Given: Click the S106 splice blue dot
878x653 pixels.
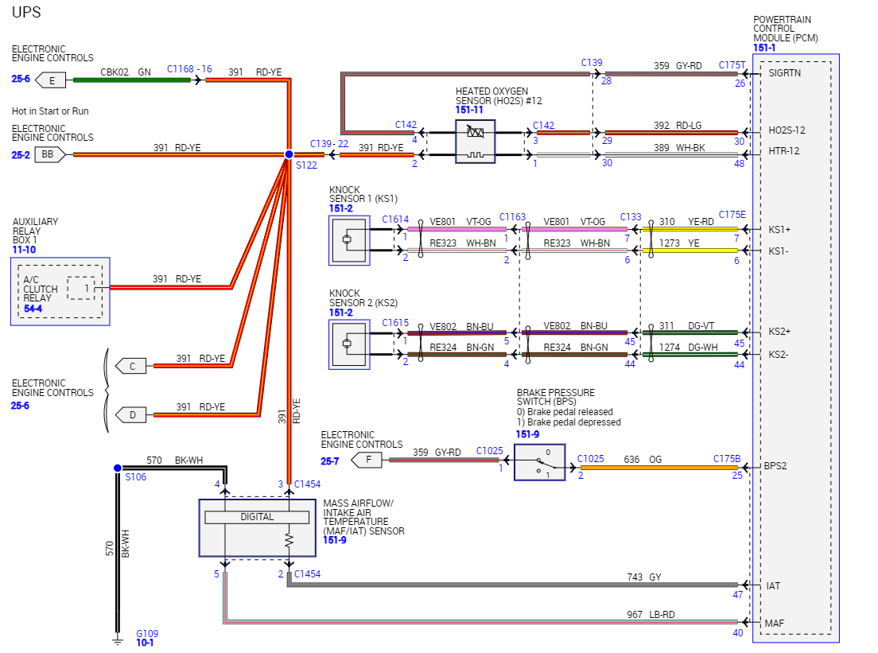Looking at the screenshot, I should 118,468.
